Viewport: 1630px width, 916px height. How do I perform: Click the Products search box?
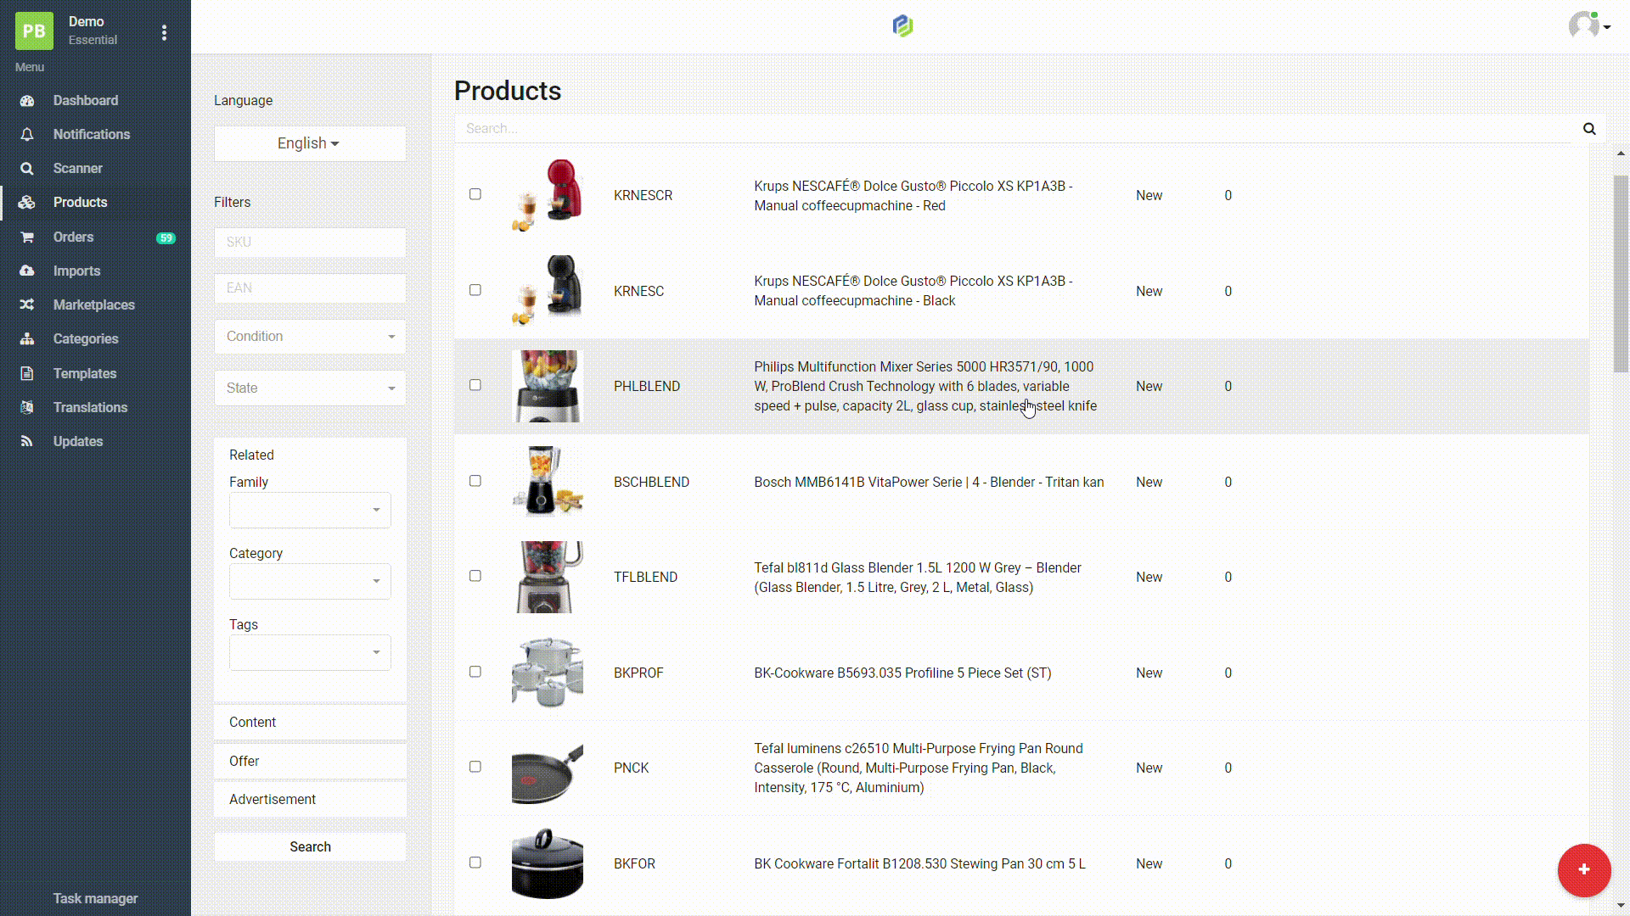[1015, 129]
